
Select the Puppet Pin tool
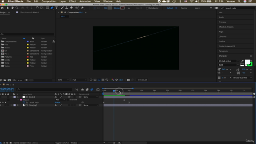coord(82,8)
